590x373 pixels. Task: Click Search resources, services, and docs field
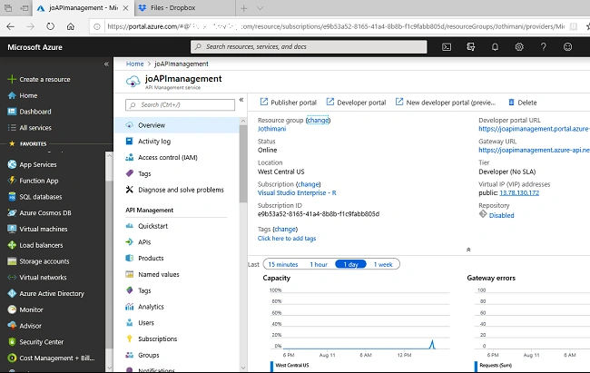click(x=309, y=46)
